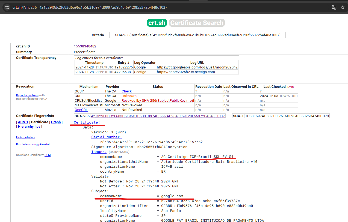Viewport: 348px width, 222px height.
Task: Click AC Certisign ICP-Brasil SSL EV G4 text
Action: 197,157
